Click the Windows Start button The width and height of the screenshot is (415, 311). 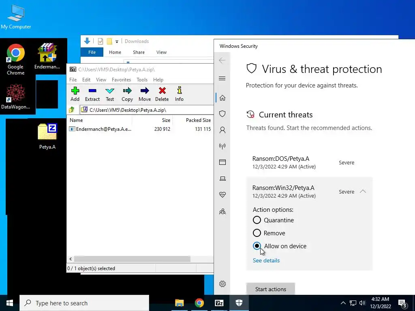[x=10, y=303]
